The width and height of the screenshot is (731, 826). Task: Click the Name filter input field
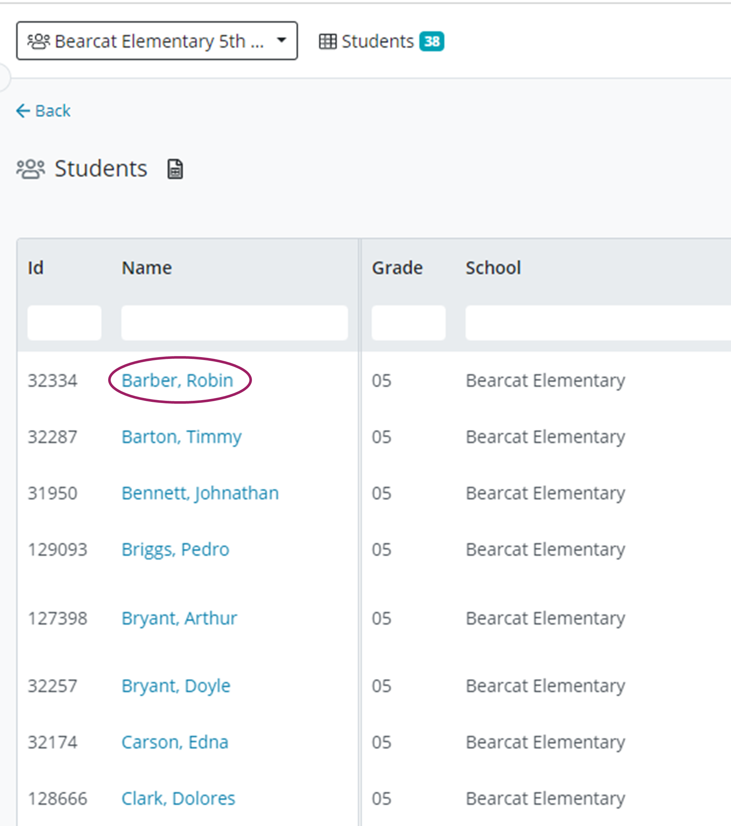[x=234, y=323]
